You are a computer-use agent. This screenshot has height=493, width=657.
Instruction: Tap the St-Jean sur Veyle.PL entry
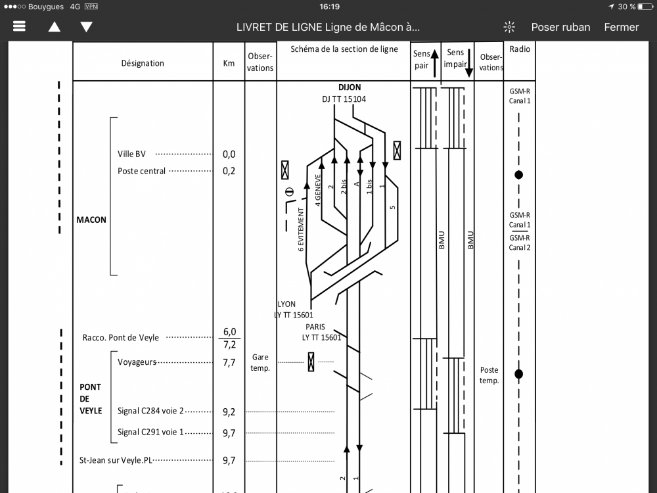tap(116, 460)
